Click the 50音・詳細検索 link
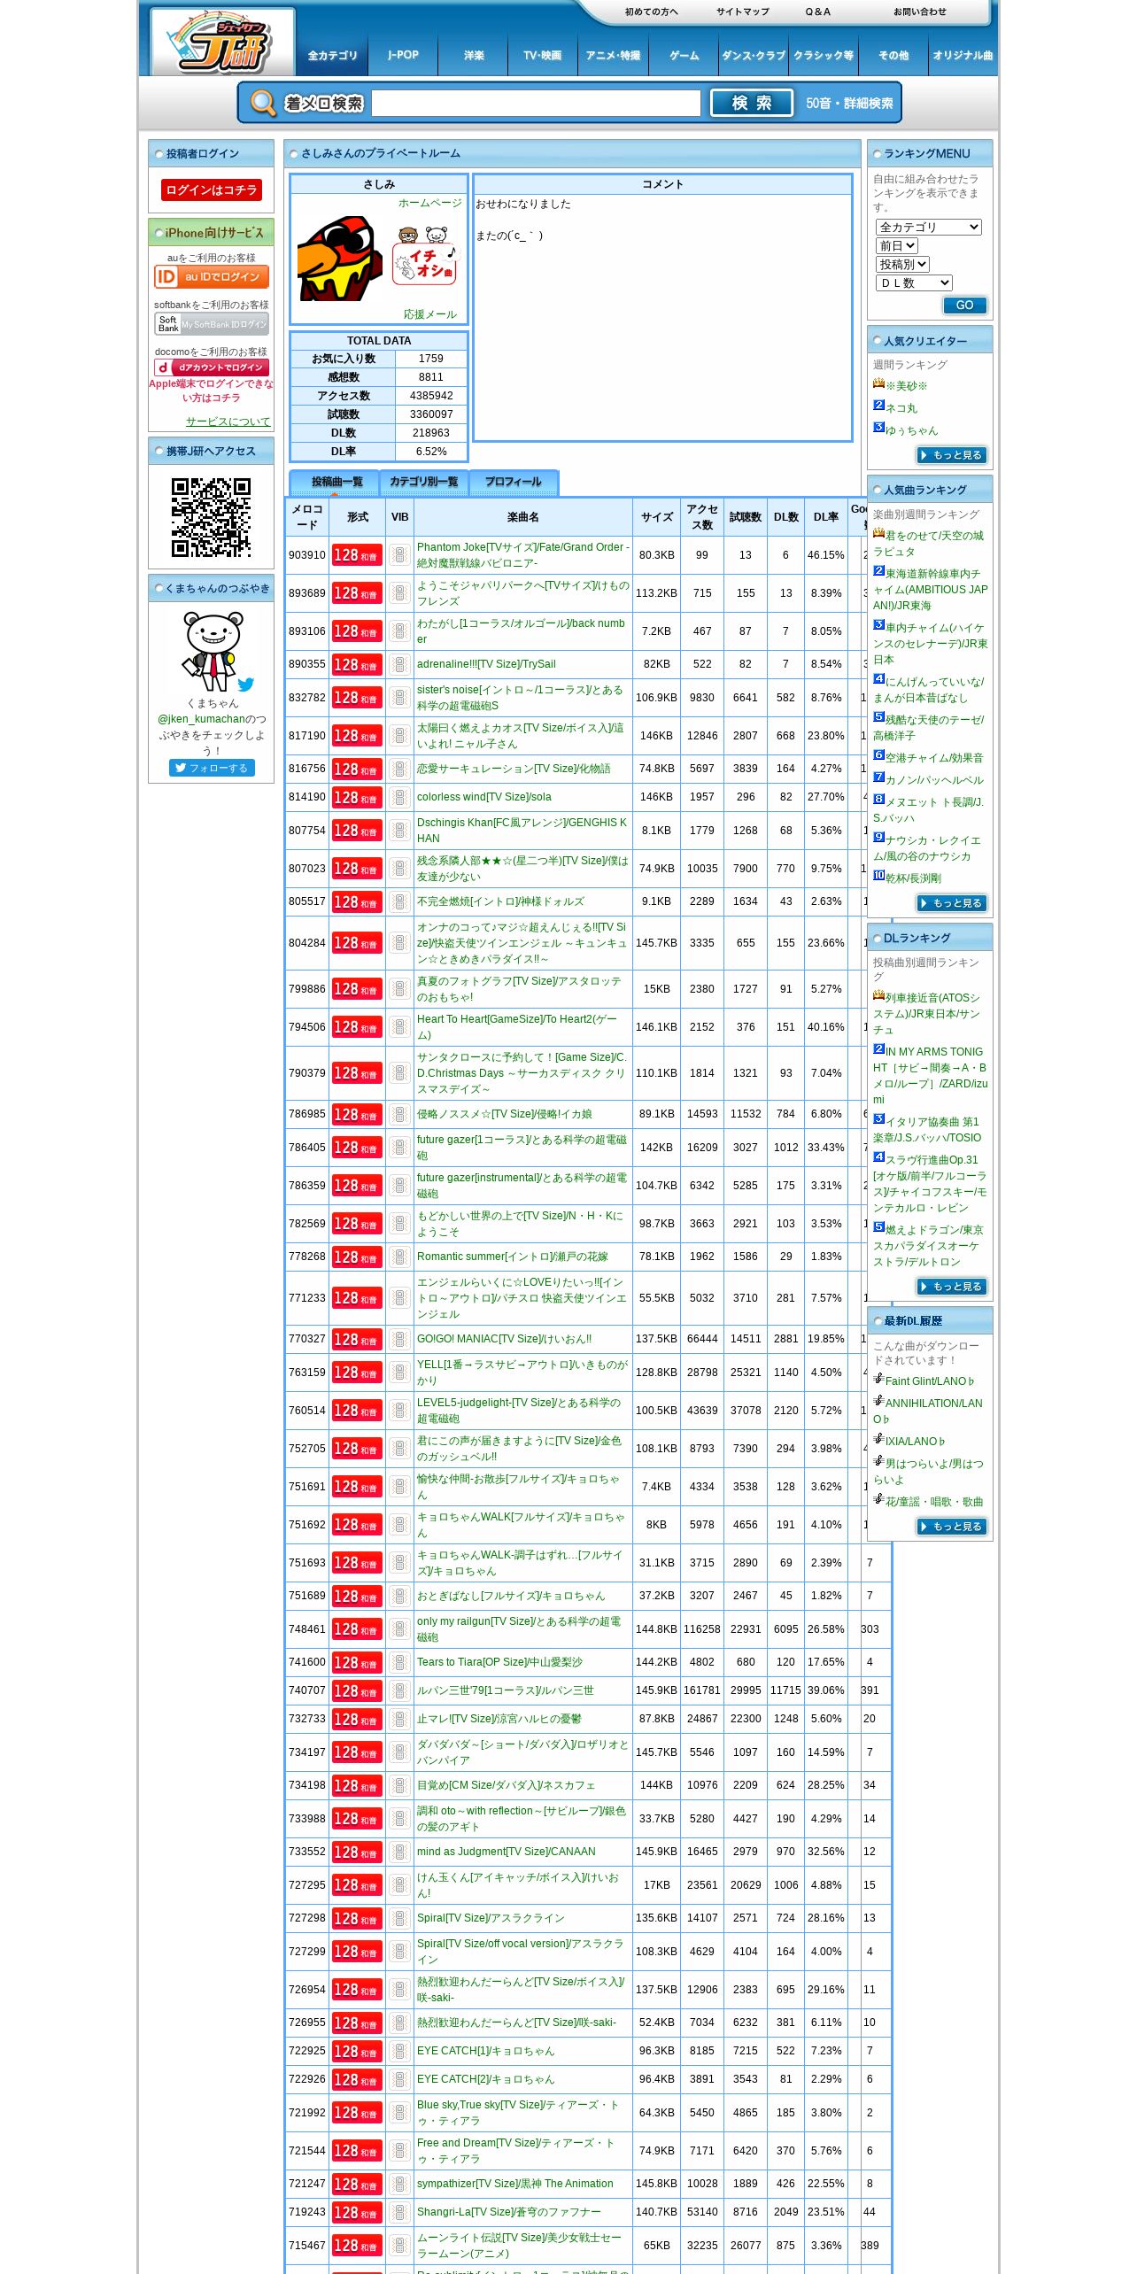The image size is (1137, 2274). point(848,104)
